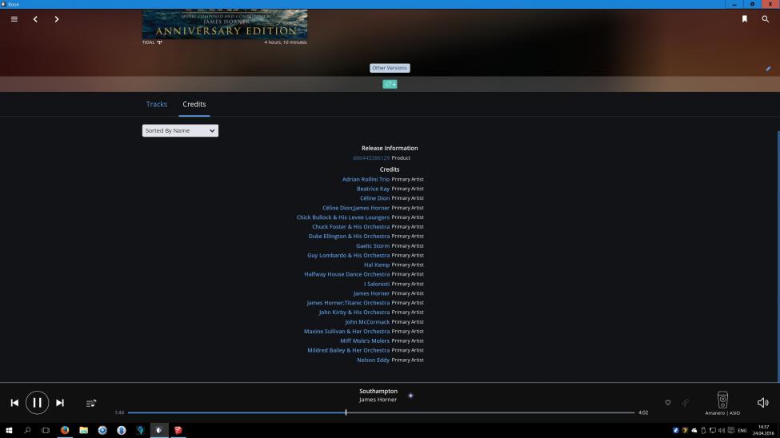Open the Windows Start menu

pyautogui.click(x=9, y=431)
